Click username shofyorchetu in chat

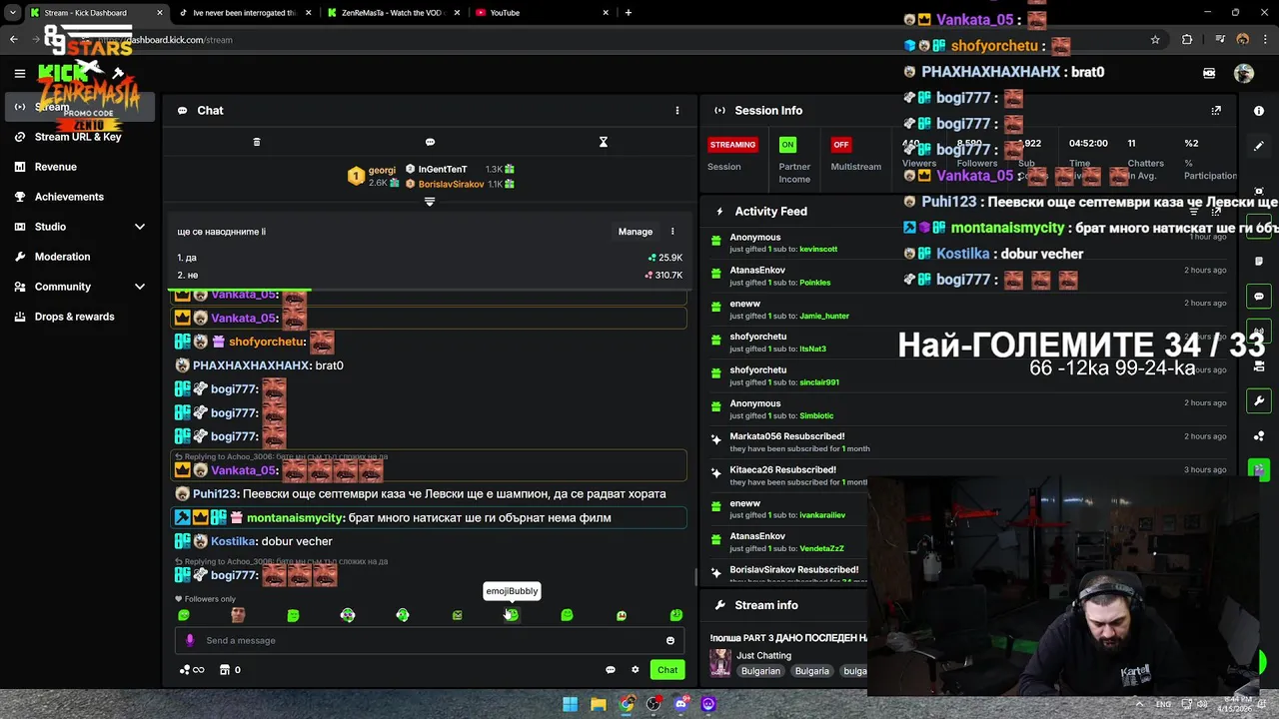pyautogui.click(x=267, y=342)
